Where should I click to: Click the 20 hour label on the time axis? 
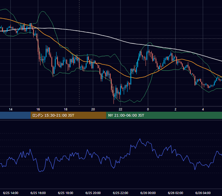[x=93, y=109]
